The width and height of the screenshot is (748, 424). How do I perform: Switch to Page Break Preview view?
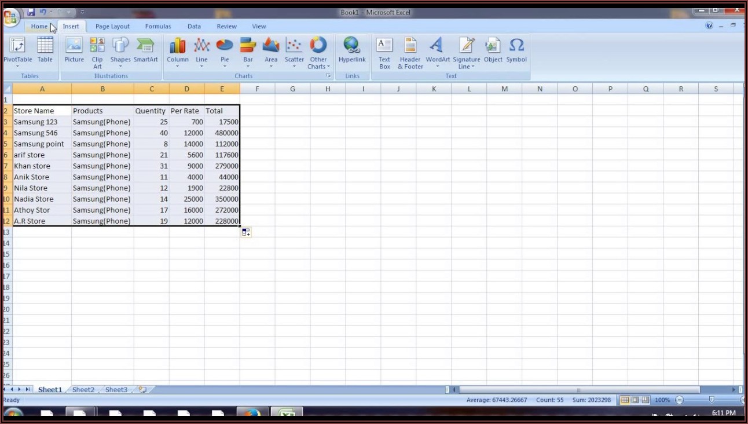pos(644,400)
